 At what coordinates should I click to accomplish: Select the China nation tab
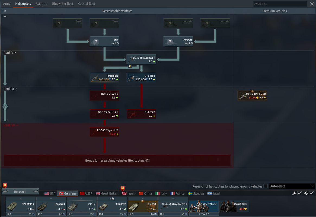point(145,193)
